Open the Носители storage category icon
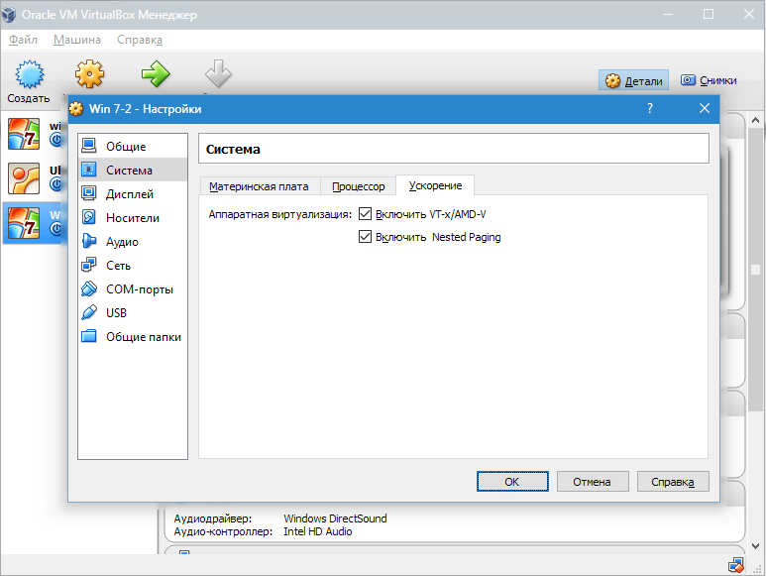766x576 pixels. pos(89,218)
